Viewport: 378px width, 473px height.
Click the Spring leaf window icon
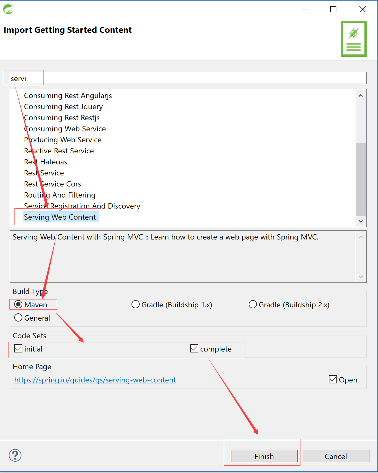(x=8, y=9)
